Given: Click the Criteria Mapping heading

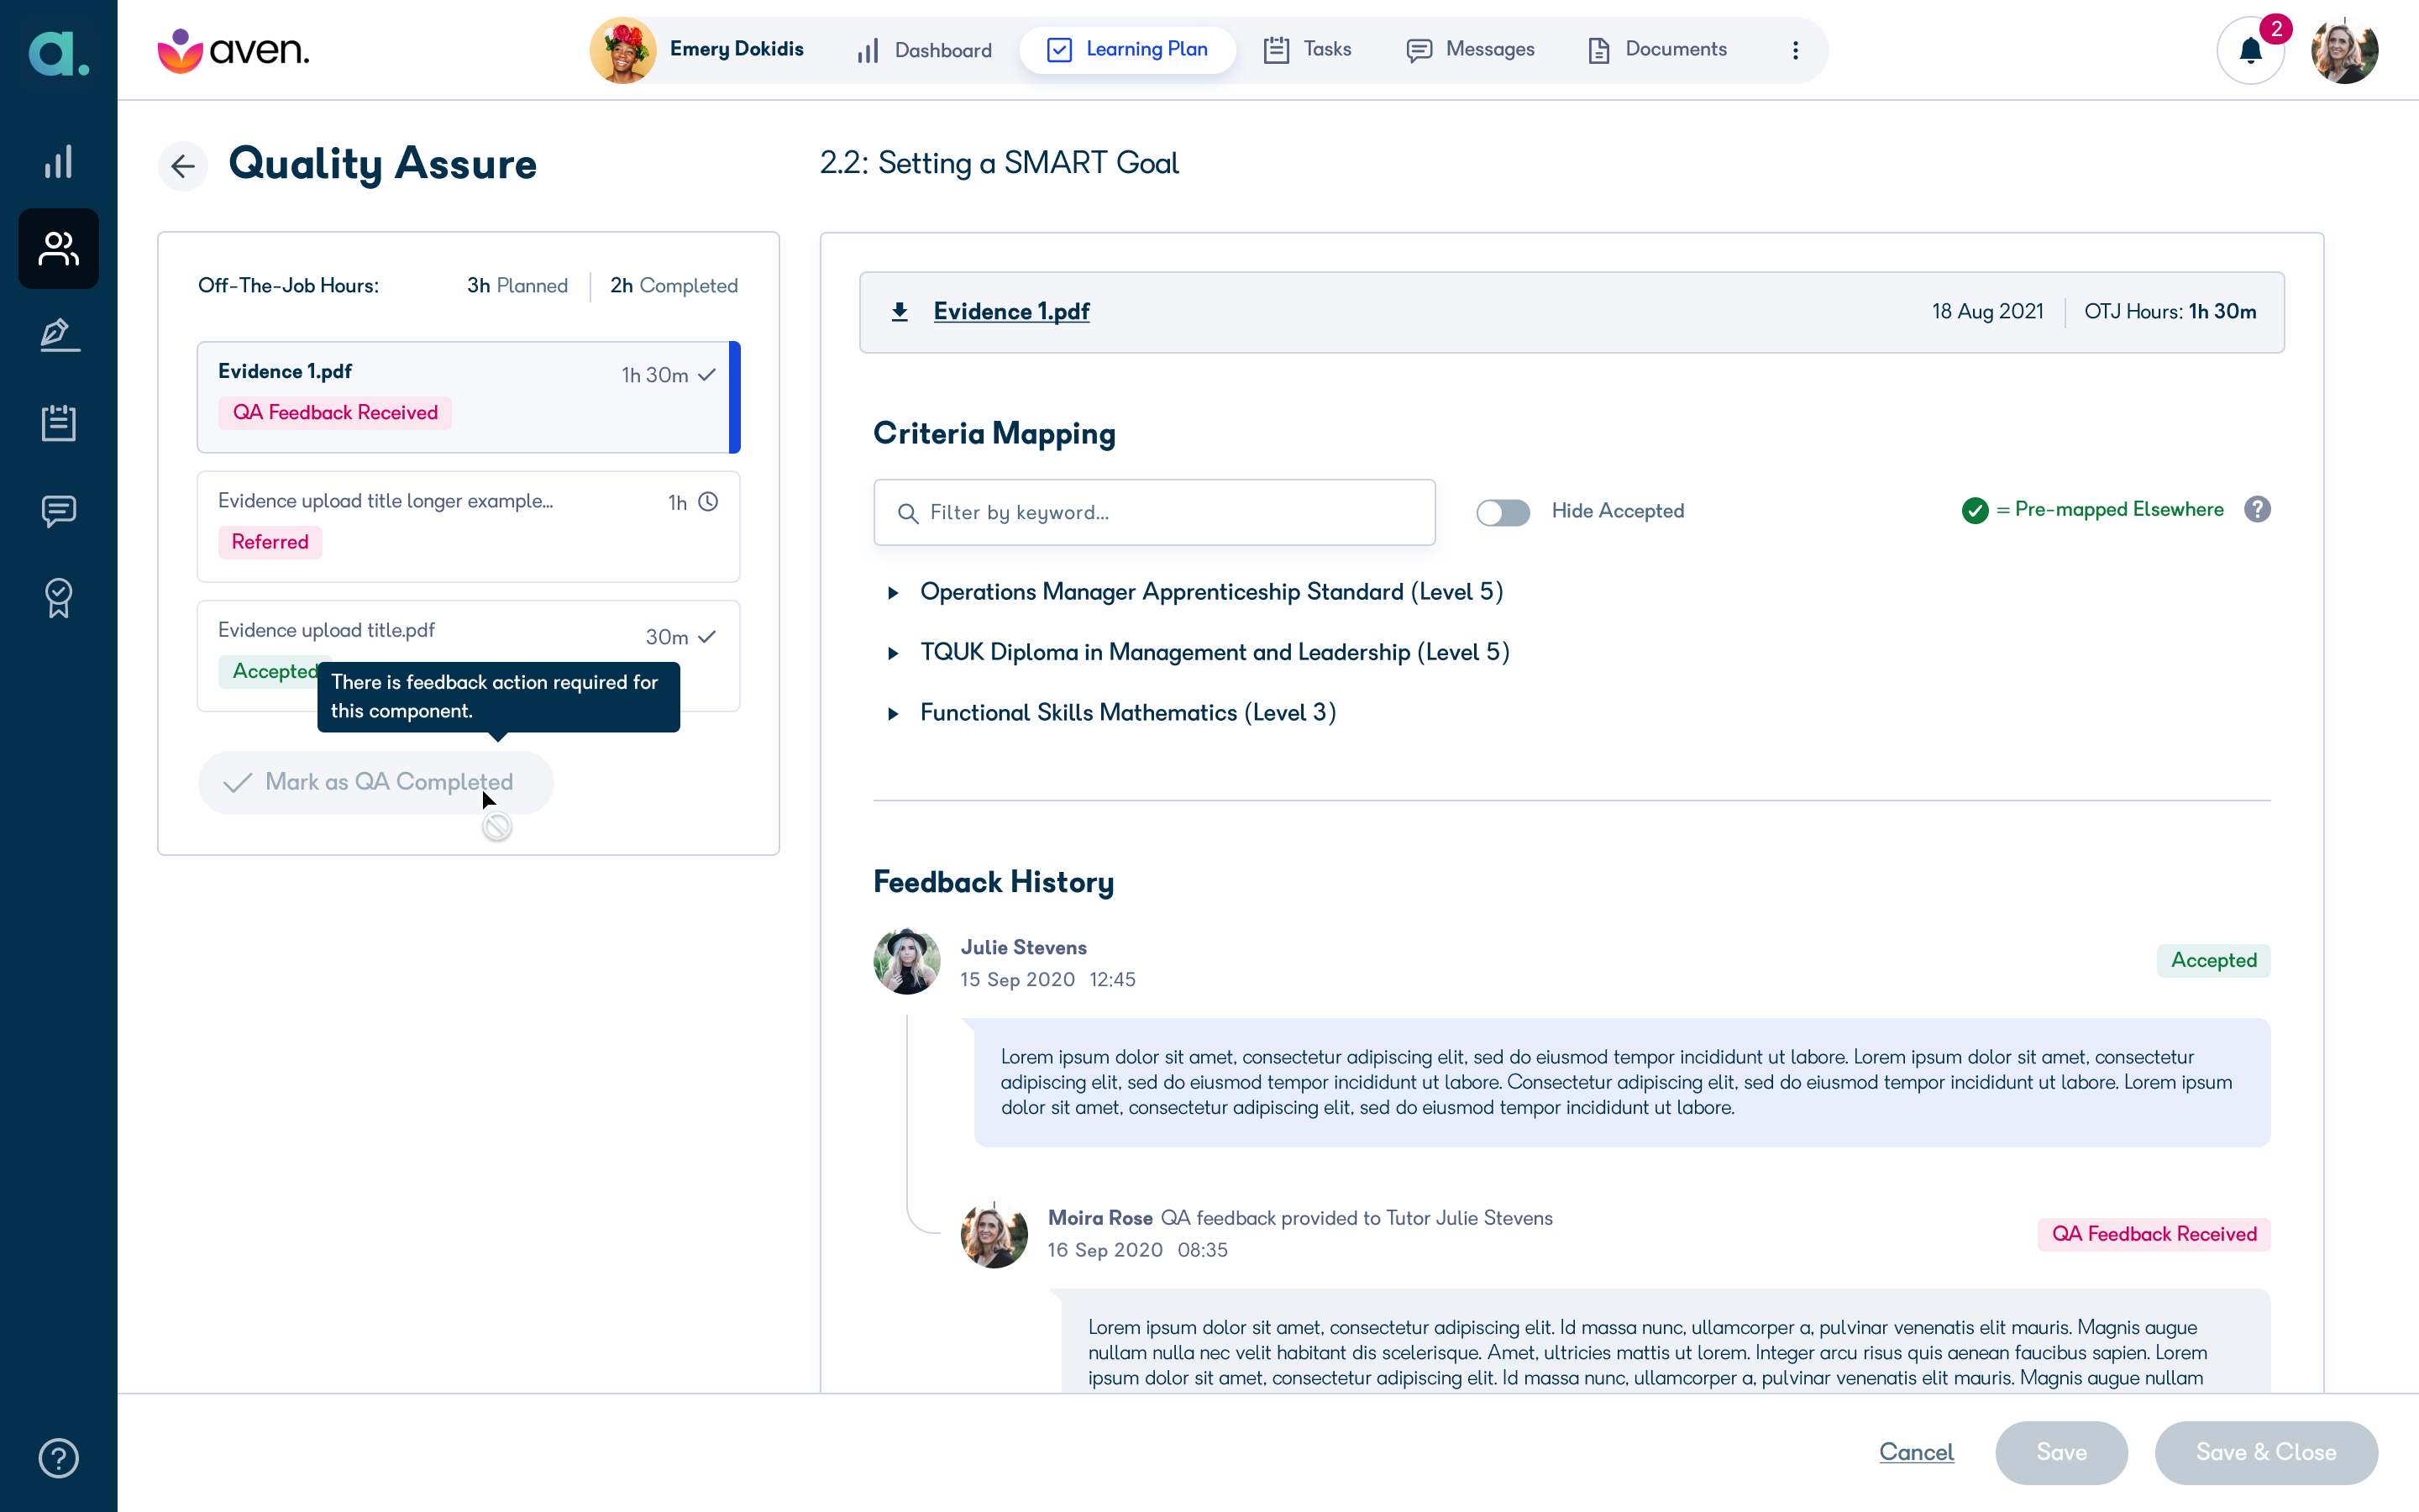Looking at the screenshot, I should click(994, 433).
